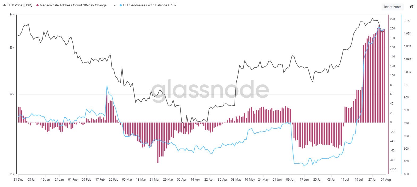Click the 31 Dec date label
417x187 pixels.
(x=18, y=180)
